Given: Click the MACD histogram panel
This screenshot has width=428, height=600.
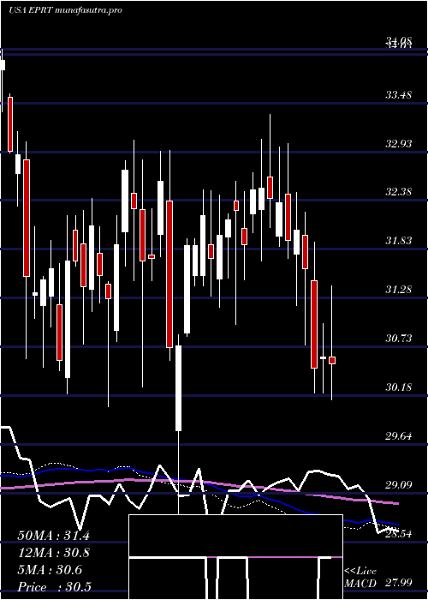Looking at the screenshot, I should (x=235, y=557).
